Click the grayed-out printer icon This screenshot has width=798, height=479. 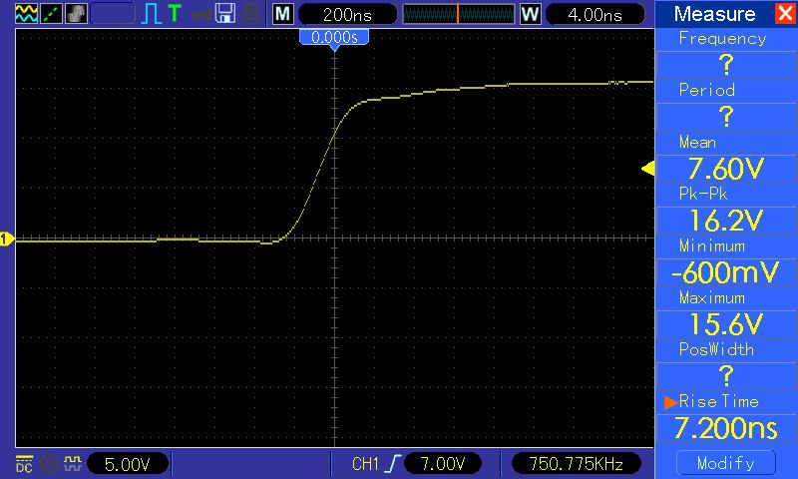251,14
